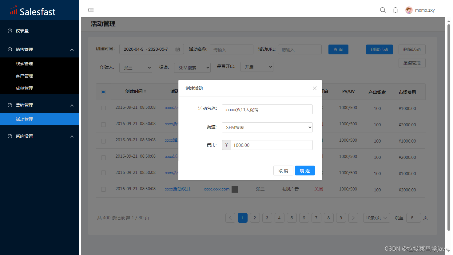
Task: Go to page 3
Action: click(267, 218)
